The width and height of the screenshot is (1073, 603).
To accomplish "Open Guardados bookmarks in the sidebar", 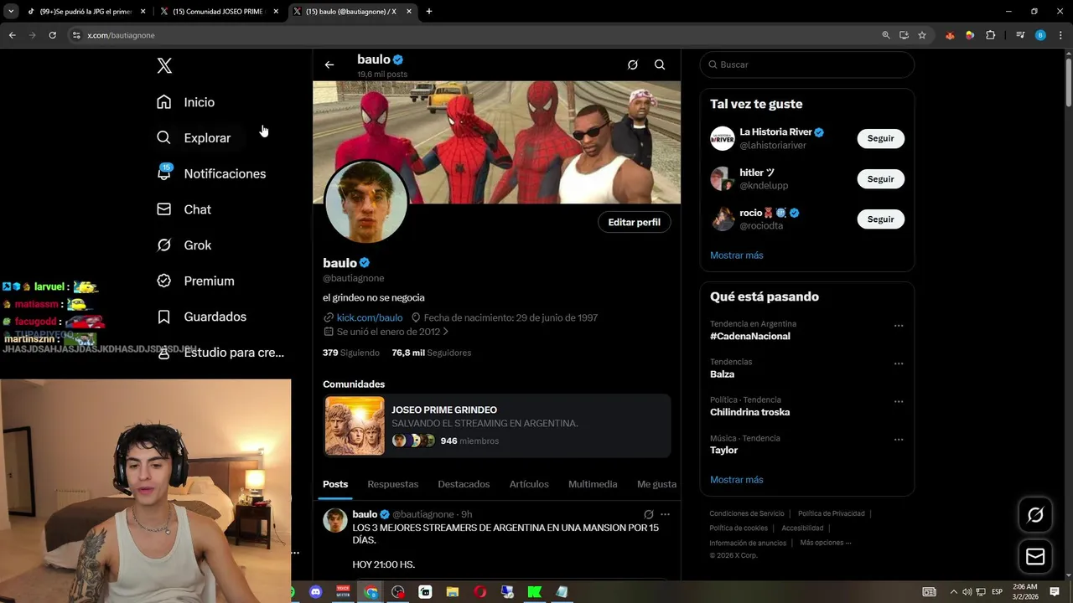I will [x=202, y=317].
